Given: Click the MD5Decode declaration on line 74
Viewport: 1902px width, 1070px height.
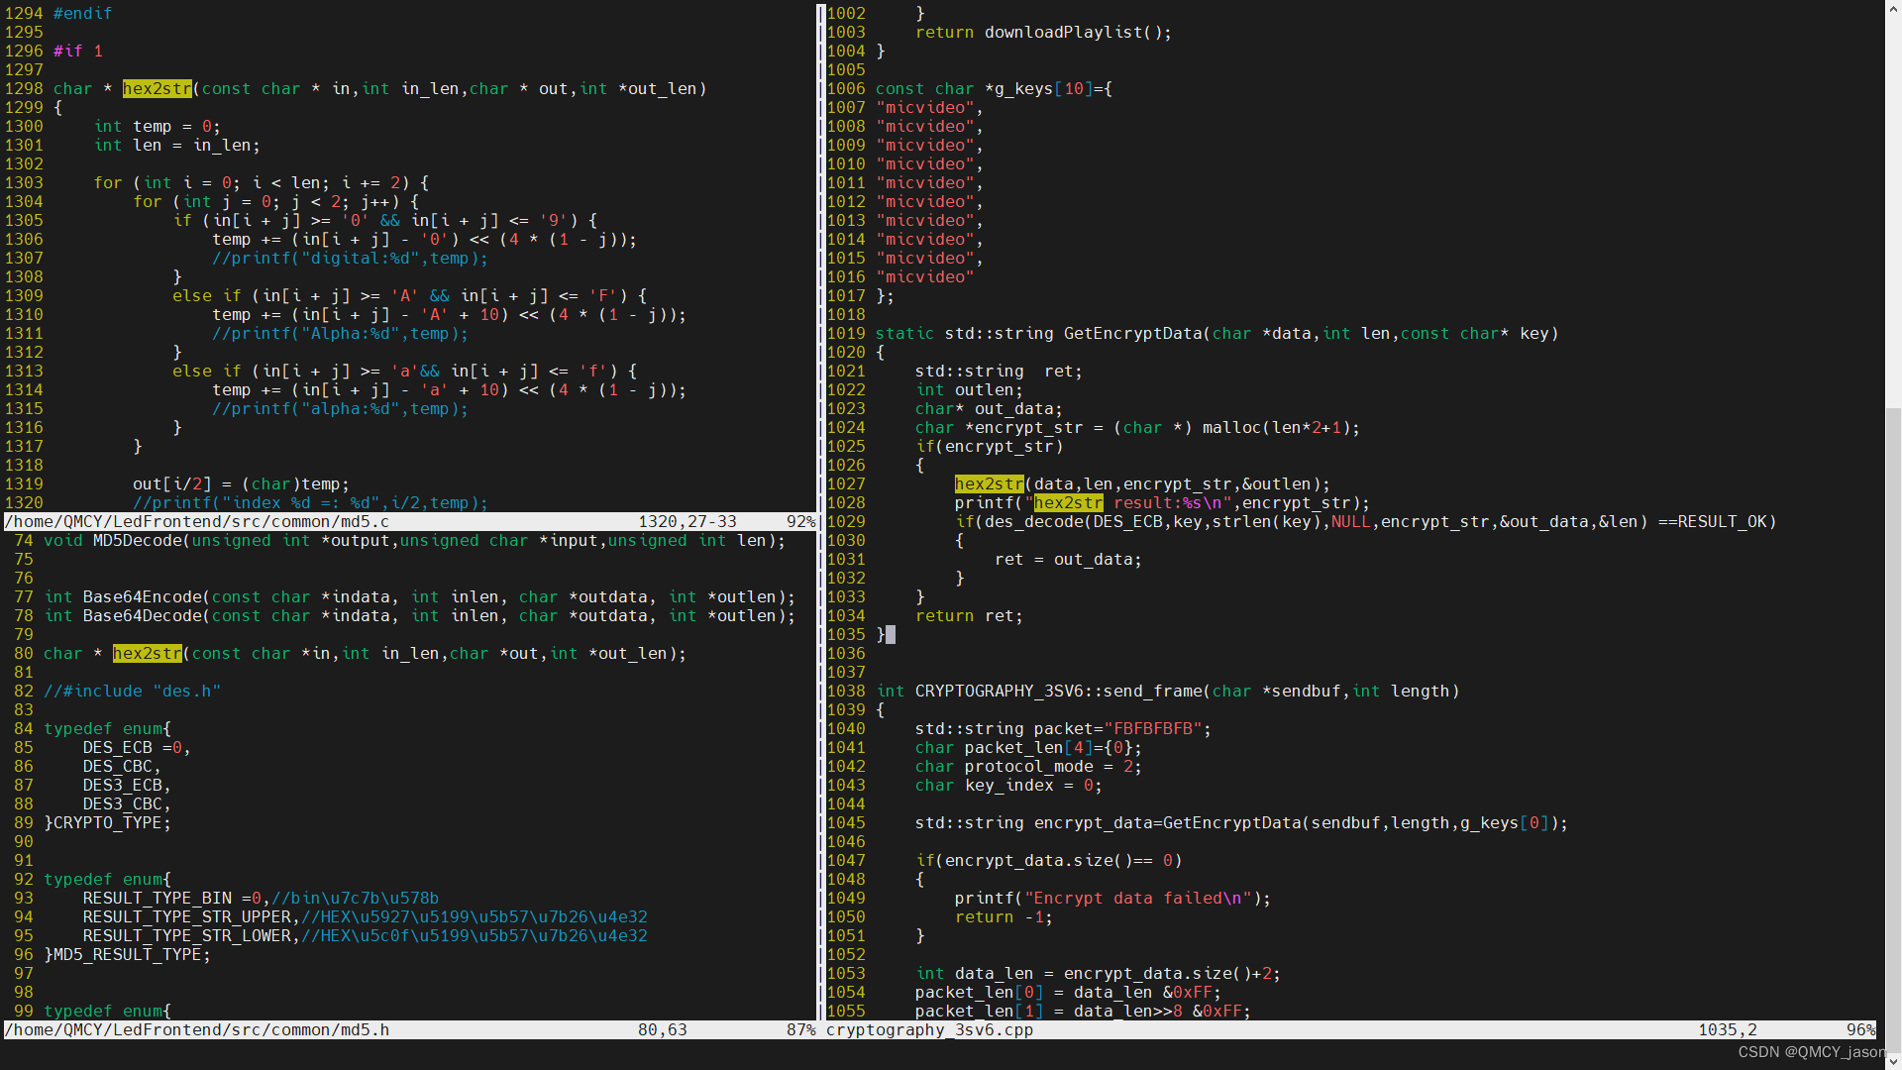Looking at the screenshot, I should coord(137,541).
